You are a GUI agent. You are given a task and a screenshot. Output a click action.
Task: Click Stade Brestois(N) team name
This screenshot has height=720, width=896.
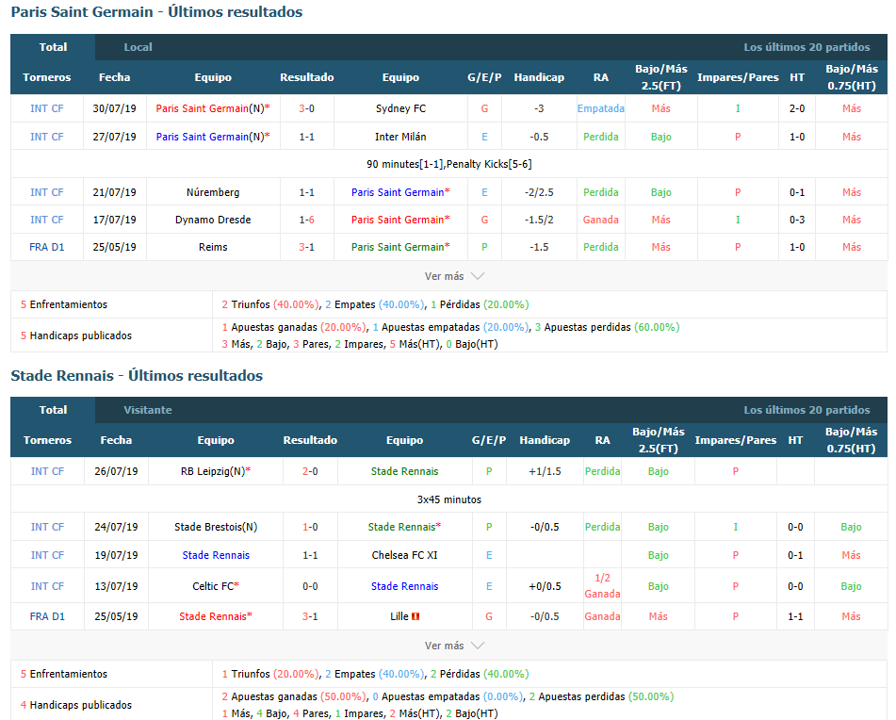tap(216, 527)
